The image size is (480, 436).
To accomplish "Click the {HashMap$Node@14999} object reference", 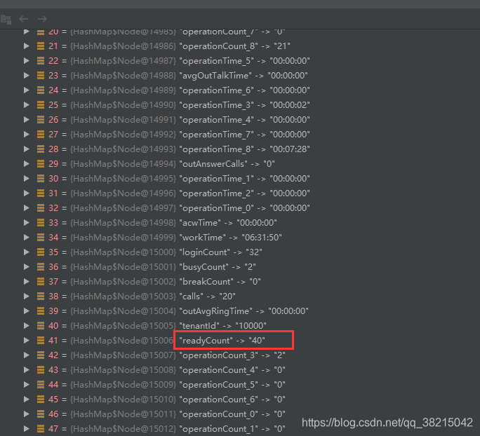I will point(124,237).
